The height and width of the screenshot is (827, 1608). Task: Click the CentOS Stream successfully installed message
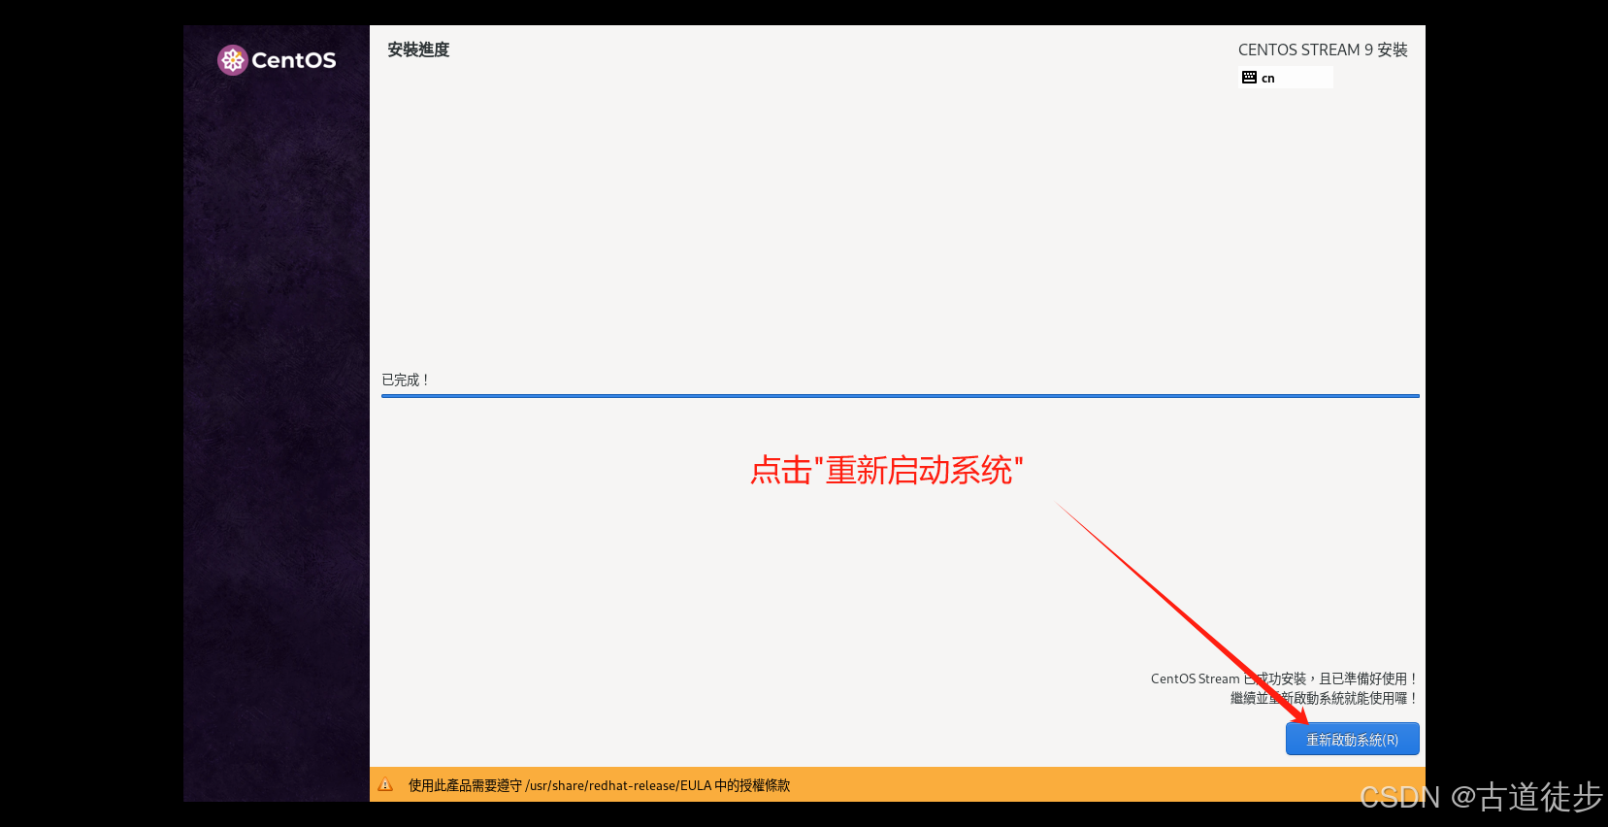pos(1285,678)
